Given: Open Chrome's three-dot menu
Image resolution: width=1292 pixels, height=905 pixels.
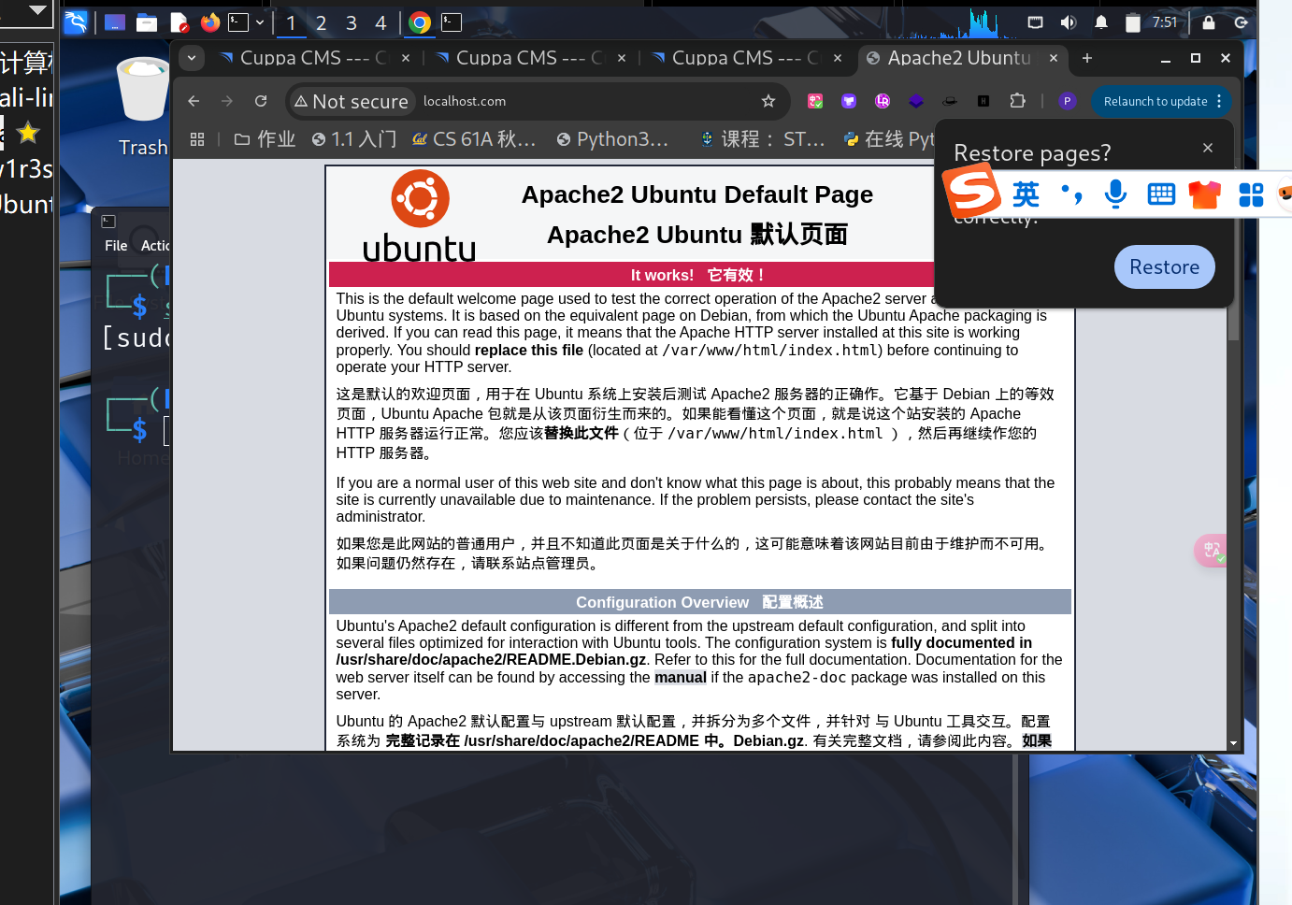Looking at the screenshot, I should (1219, 101).
